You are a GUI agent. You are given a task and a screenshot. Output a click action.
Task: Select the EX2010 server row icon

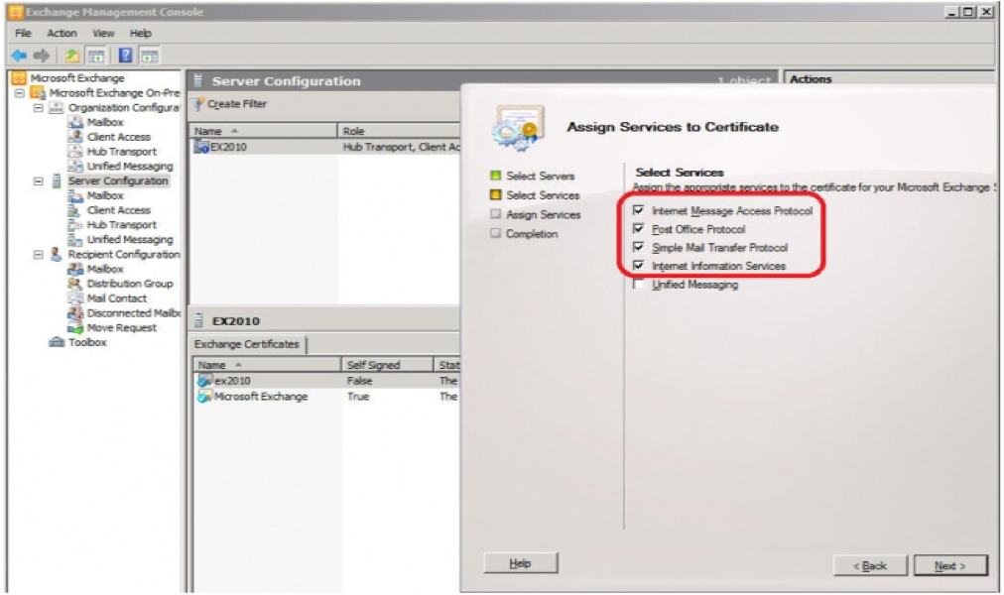tap(201, 147)
